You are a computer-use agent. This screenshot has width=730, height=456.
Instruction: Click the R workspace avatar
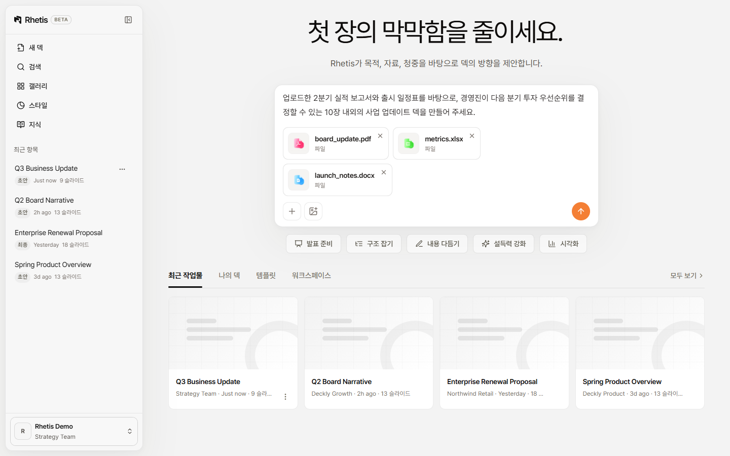coord(23,431)
